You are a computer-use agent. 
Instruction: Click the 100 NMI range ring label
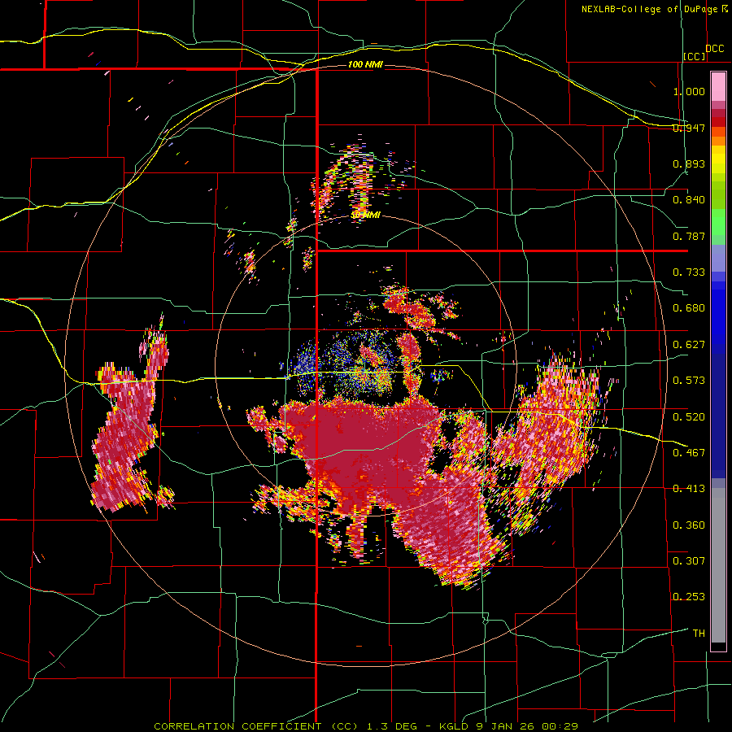365,64
